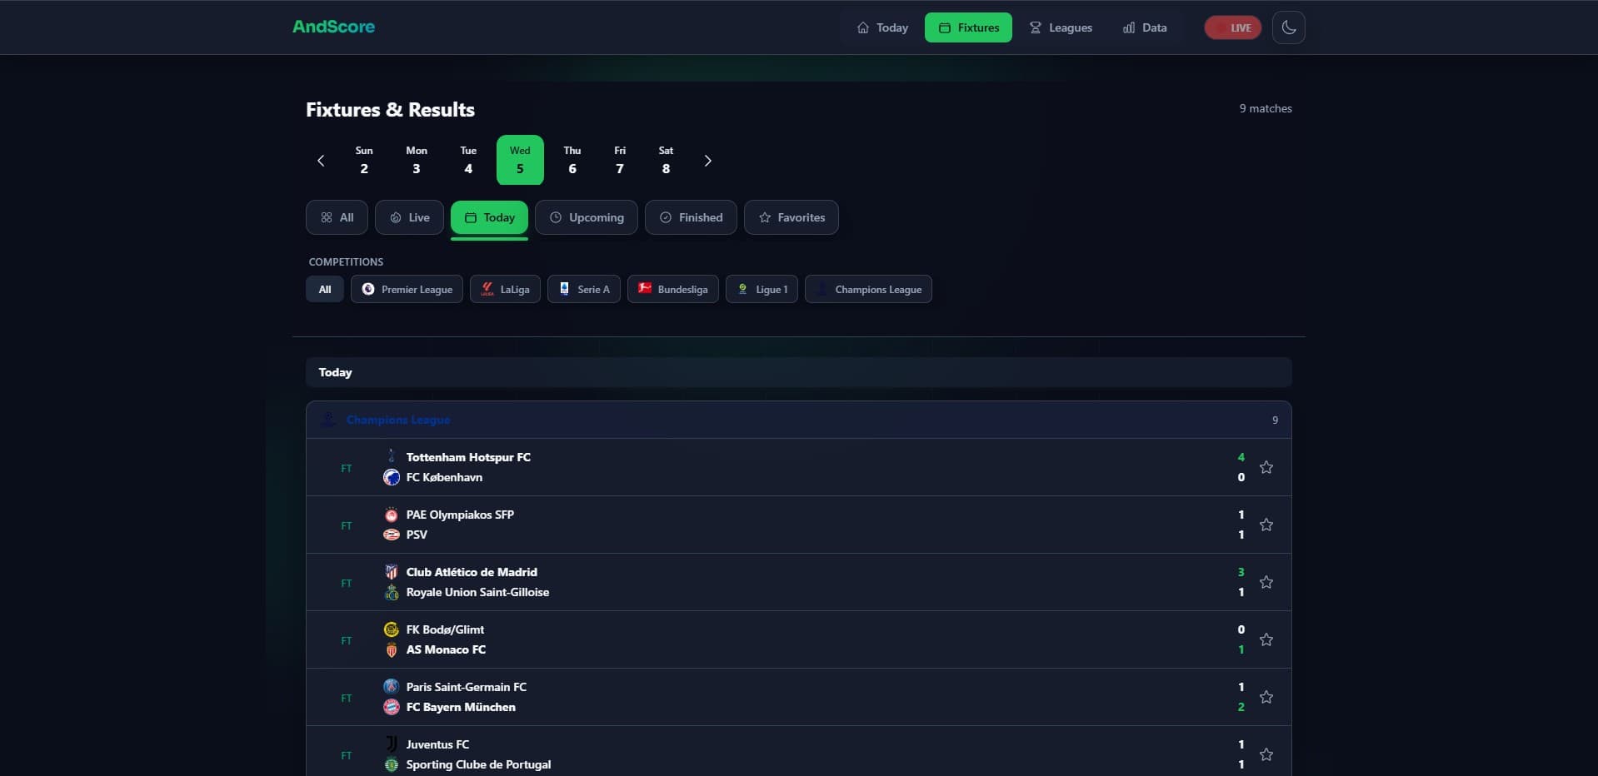Filter by Bundesliga competition
Viewport: 1598px width, 776px height.
[x=673, y=289]
